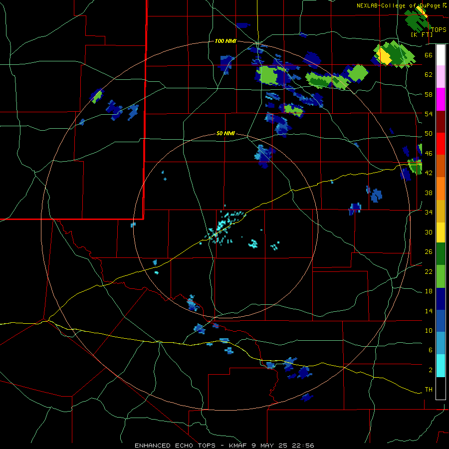The width and height of the screenshot is (449, 449).
Task: Click the yellow legend color block
Action: click(x=441, y=232)
